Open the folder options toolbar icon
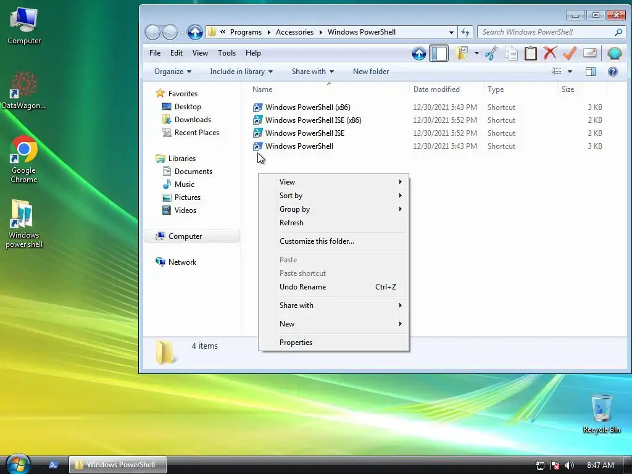 462,53
